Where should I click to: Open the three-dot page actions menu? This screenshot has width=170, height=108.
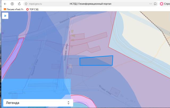pyautogui.click(x=150, y=4)
